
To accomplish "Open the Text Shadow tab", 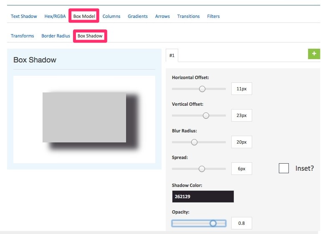I will tap(24, 16).
